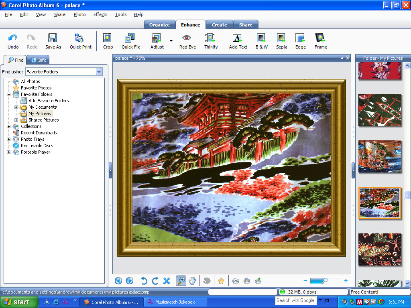Switch to the Organize tab
The height and width of the screenshot is (308, 411).
(159, 25)
